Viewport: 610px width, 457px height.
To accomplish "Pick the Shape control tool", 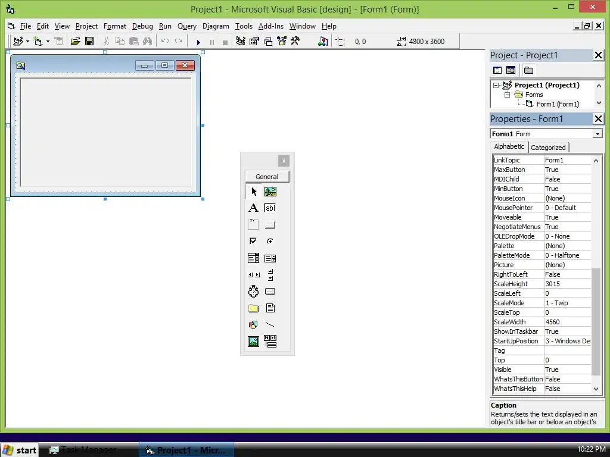I will [253, 324].
